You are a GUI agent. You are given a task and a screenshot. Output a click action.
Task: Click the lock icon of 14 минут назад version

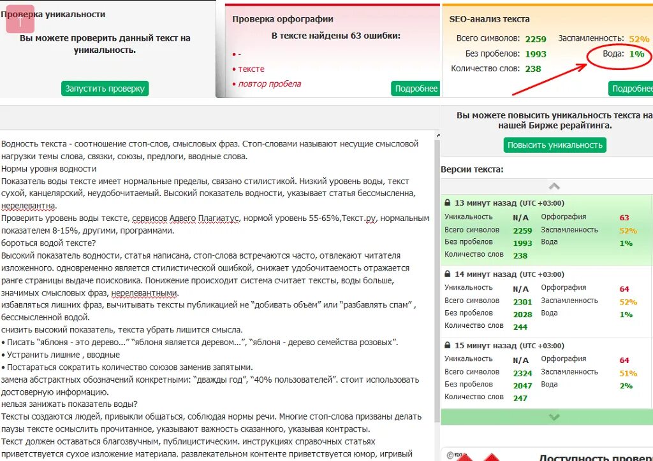click(x=447, y=274)
